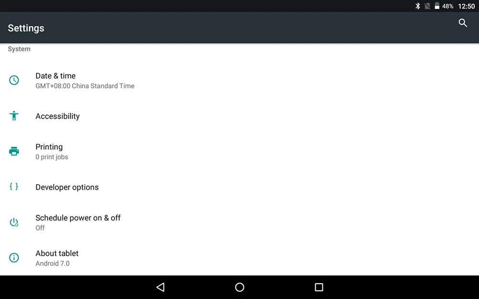Tap the Accessibility person icon
The height and width of the screenshot is (299, 479).
14,116
